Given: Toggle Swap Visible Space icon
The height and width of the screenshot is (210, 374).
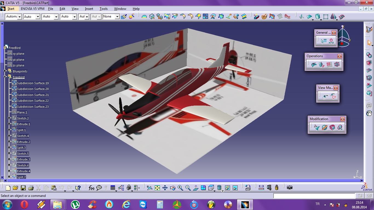Looking at the screenshot, I should coord(235,188).
